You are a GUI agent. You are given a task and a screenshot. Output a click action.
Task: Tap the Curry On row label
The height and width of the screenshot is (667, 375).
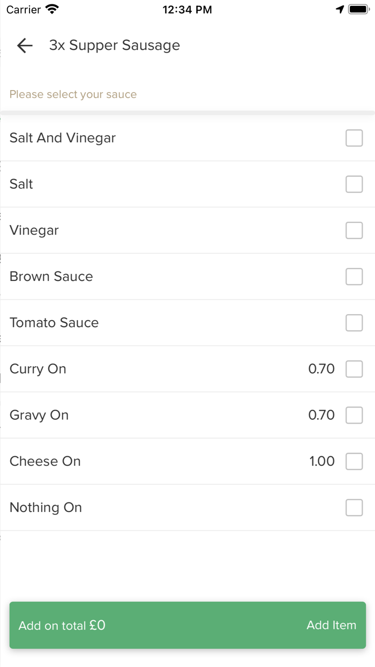pos(38,369)
